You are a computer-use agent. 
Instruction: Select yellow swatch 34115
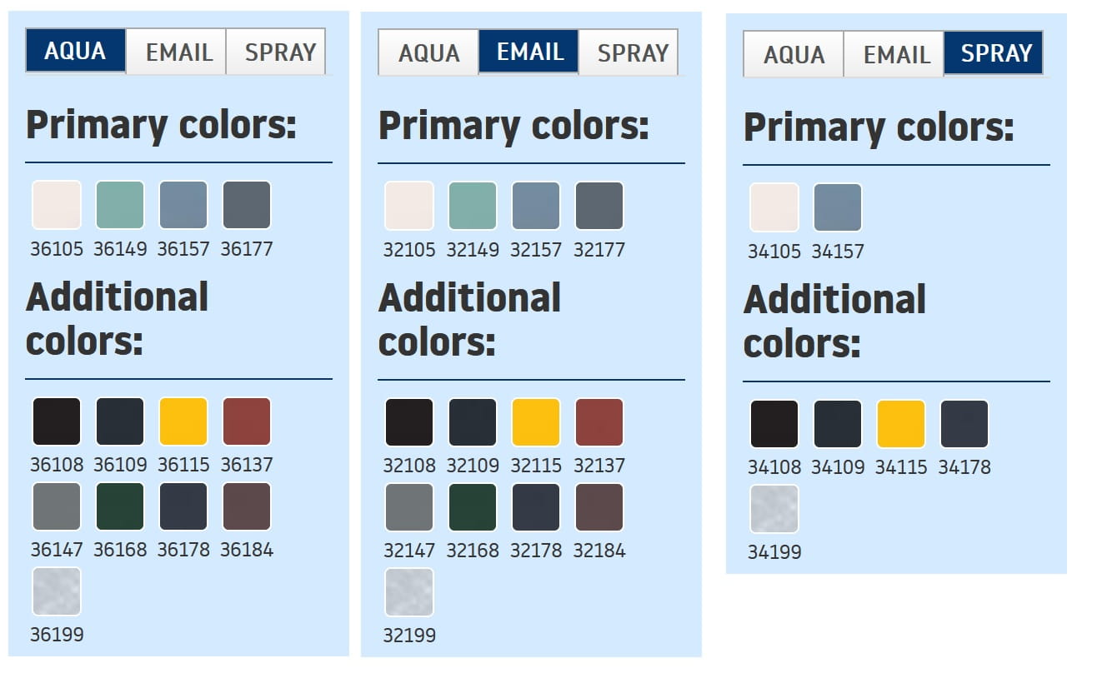click(x=901, y=424)
